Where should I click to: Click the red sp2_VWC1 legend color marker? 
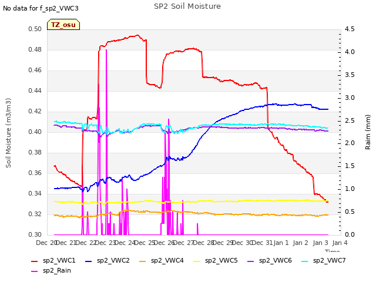[x=35, y=261]
